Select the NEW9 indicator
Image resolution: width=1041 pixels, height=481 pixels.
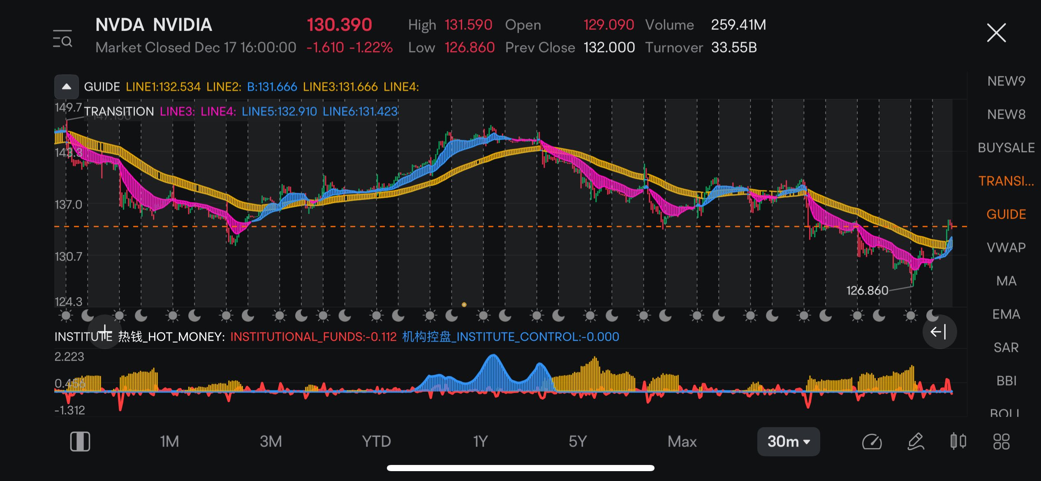1006,81
